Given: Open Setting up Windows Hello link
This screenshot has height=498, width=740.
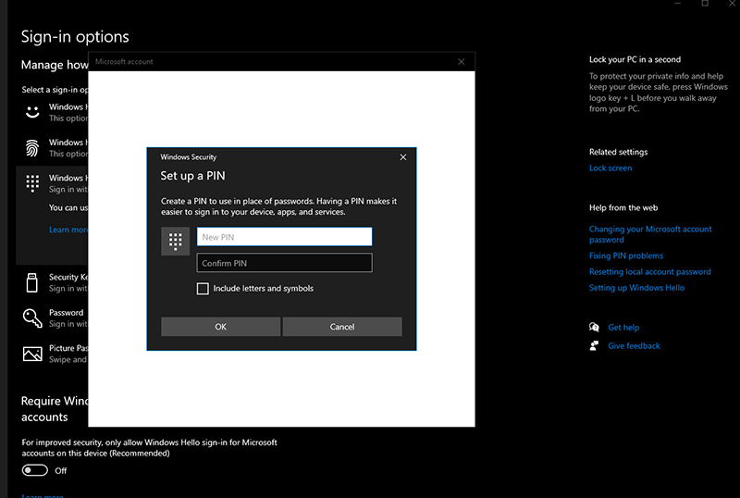Looking at the screenshot, I should [636, 288].
